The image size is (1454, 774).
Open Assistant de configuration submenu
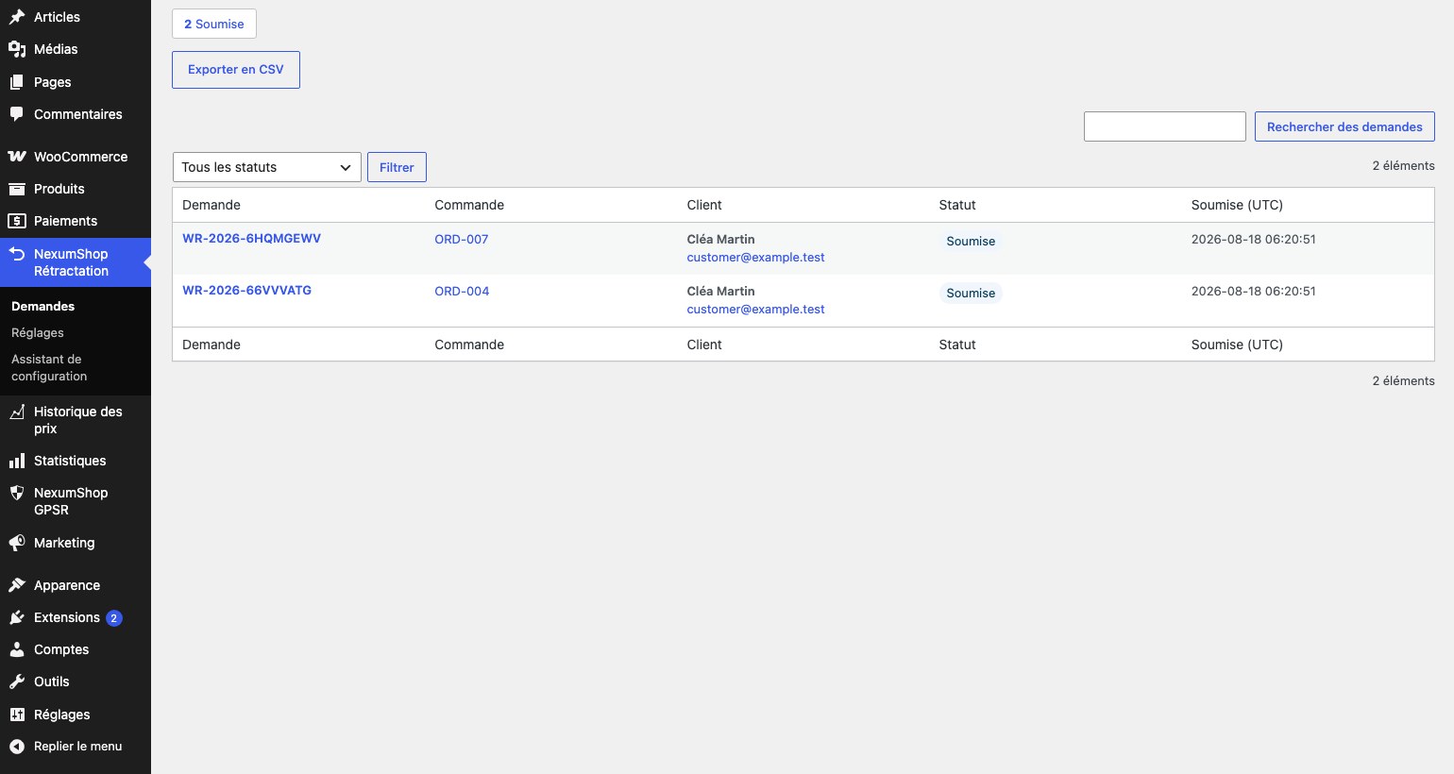click(x=49, y=367)
